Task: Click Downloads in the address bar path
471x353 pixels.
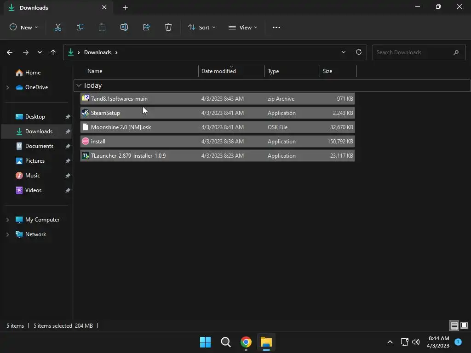Action: pyautogui.click(x=98, y=52)
